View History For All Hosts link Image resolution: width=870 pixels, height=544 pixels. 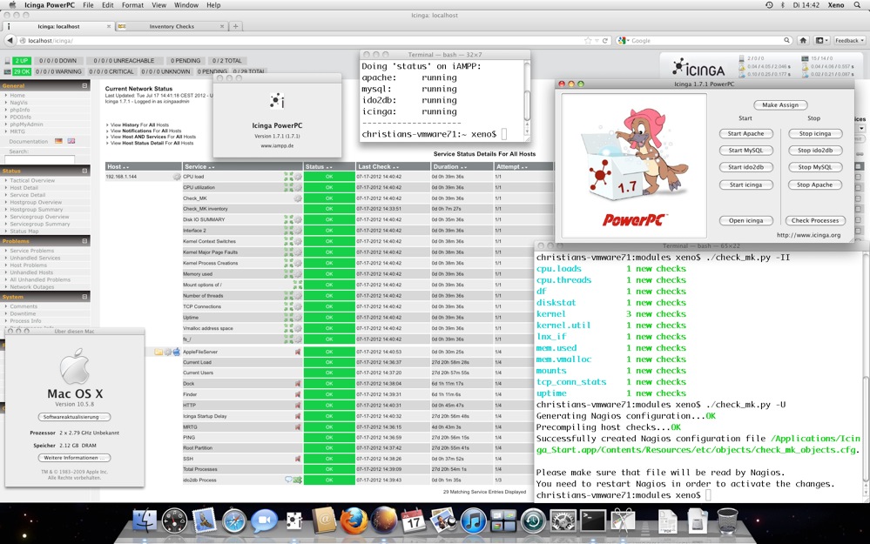pos(139,124)
